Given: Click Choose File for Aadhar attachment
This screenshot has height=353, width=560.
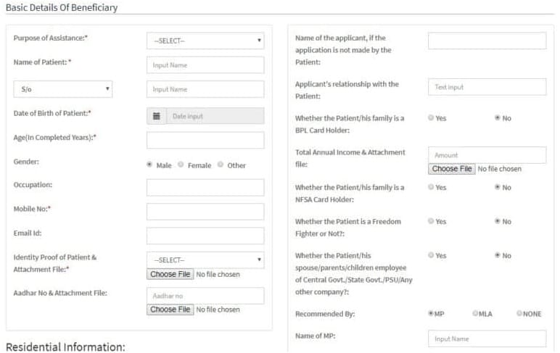Looking at the screenshot, I should tap(170, 310).
